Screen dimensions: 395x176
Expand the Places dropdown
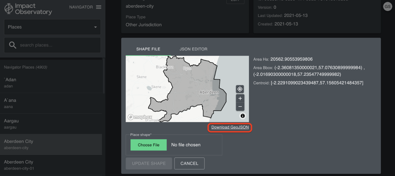52,27
